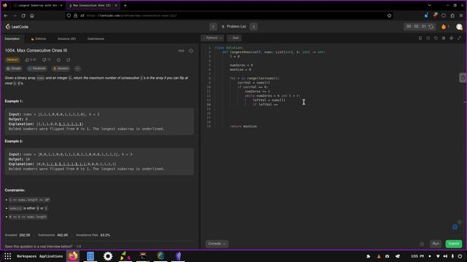Open the tab list dropdown chevron
The height and width of the screenshot is (262, 467).
(x=429, y=5)
